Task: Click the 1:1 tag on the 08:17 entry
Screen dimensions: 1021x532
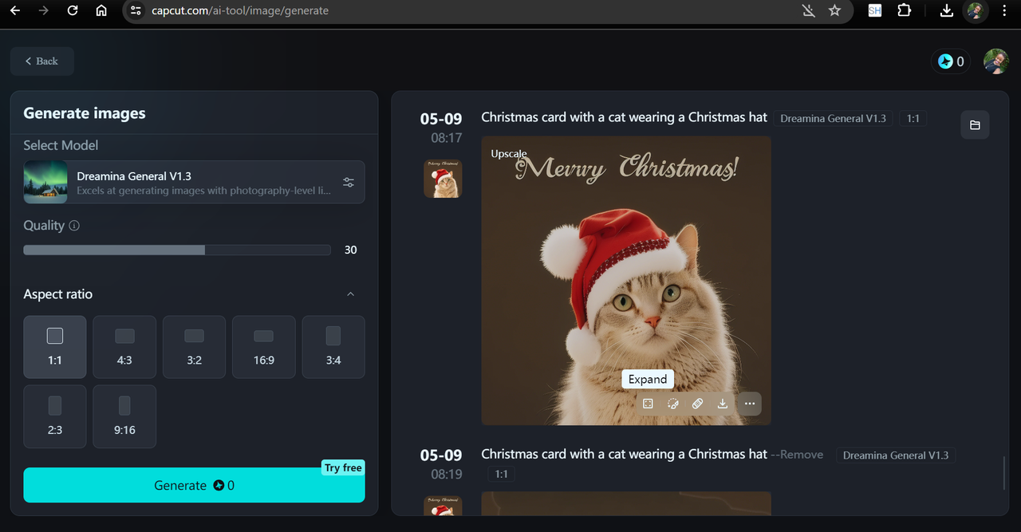Action: point(913,118)
